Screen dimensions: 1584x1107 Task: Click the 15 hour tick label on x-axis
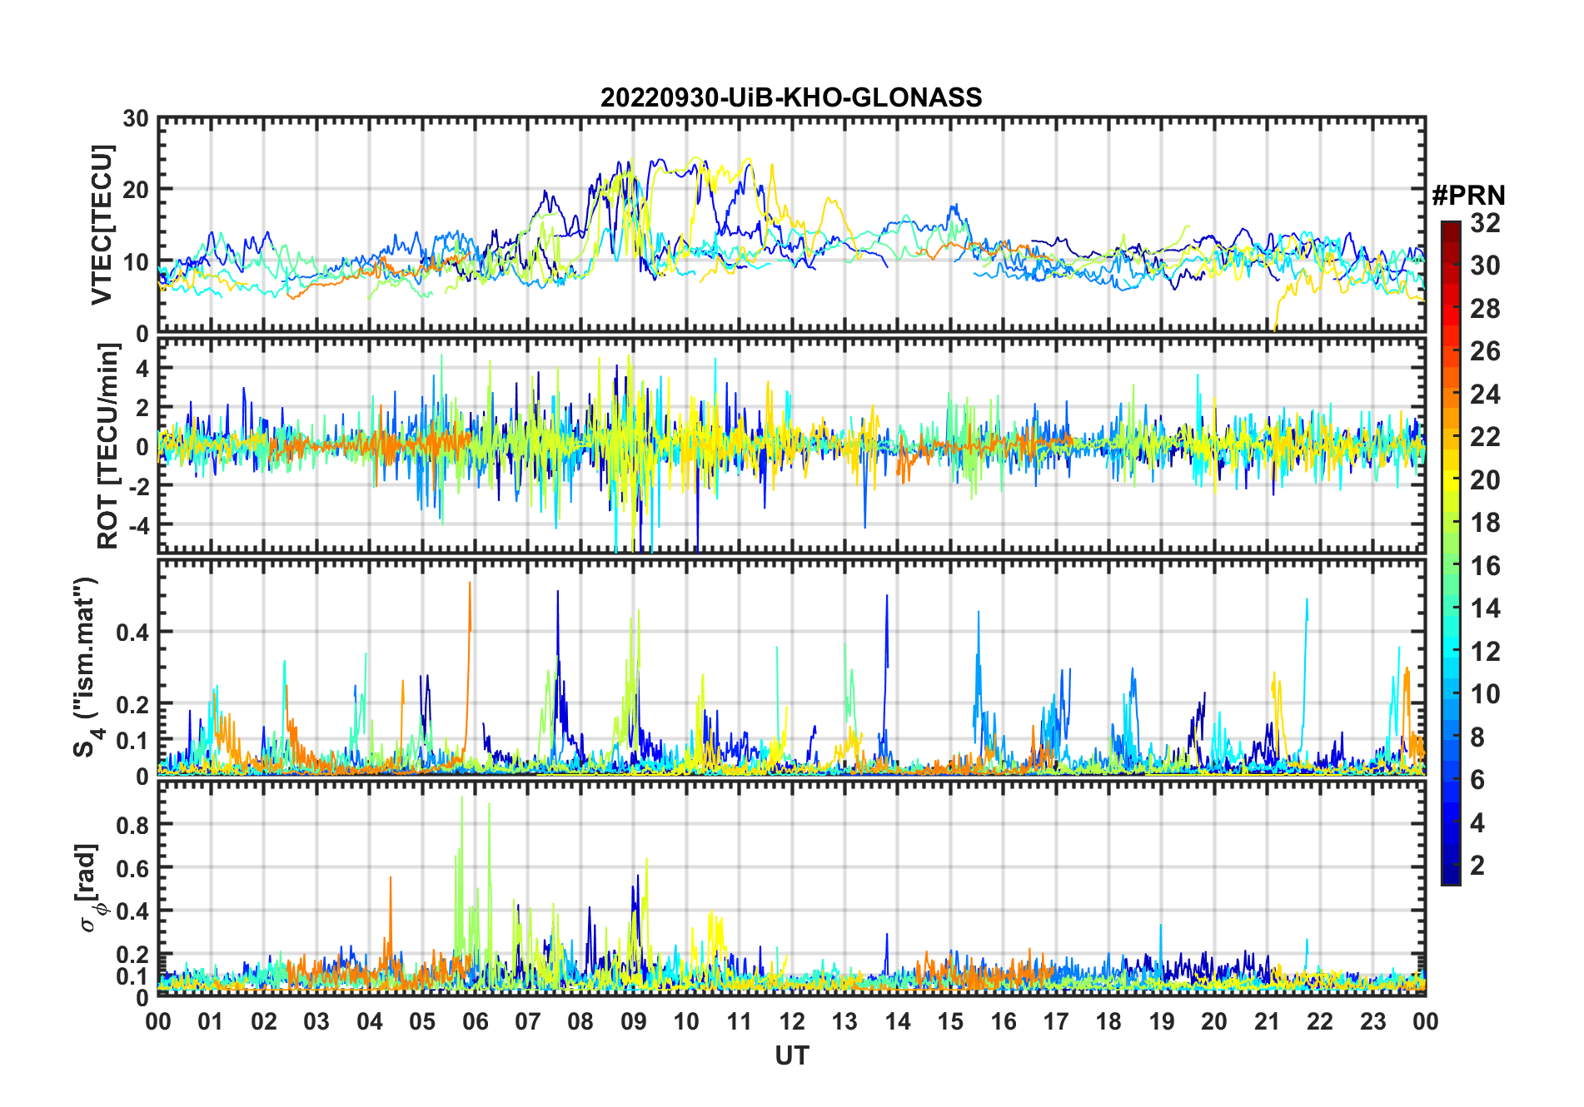pyautogui.click(x=950, y=1021)
